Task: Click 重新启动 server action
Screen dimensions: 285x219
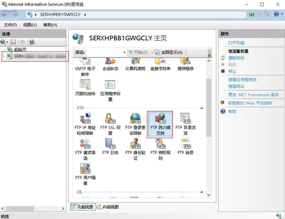Action: click(x=236, y=58)
